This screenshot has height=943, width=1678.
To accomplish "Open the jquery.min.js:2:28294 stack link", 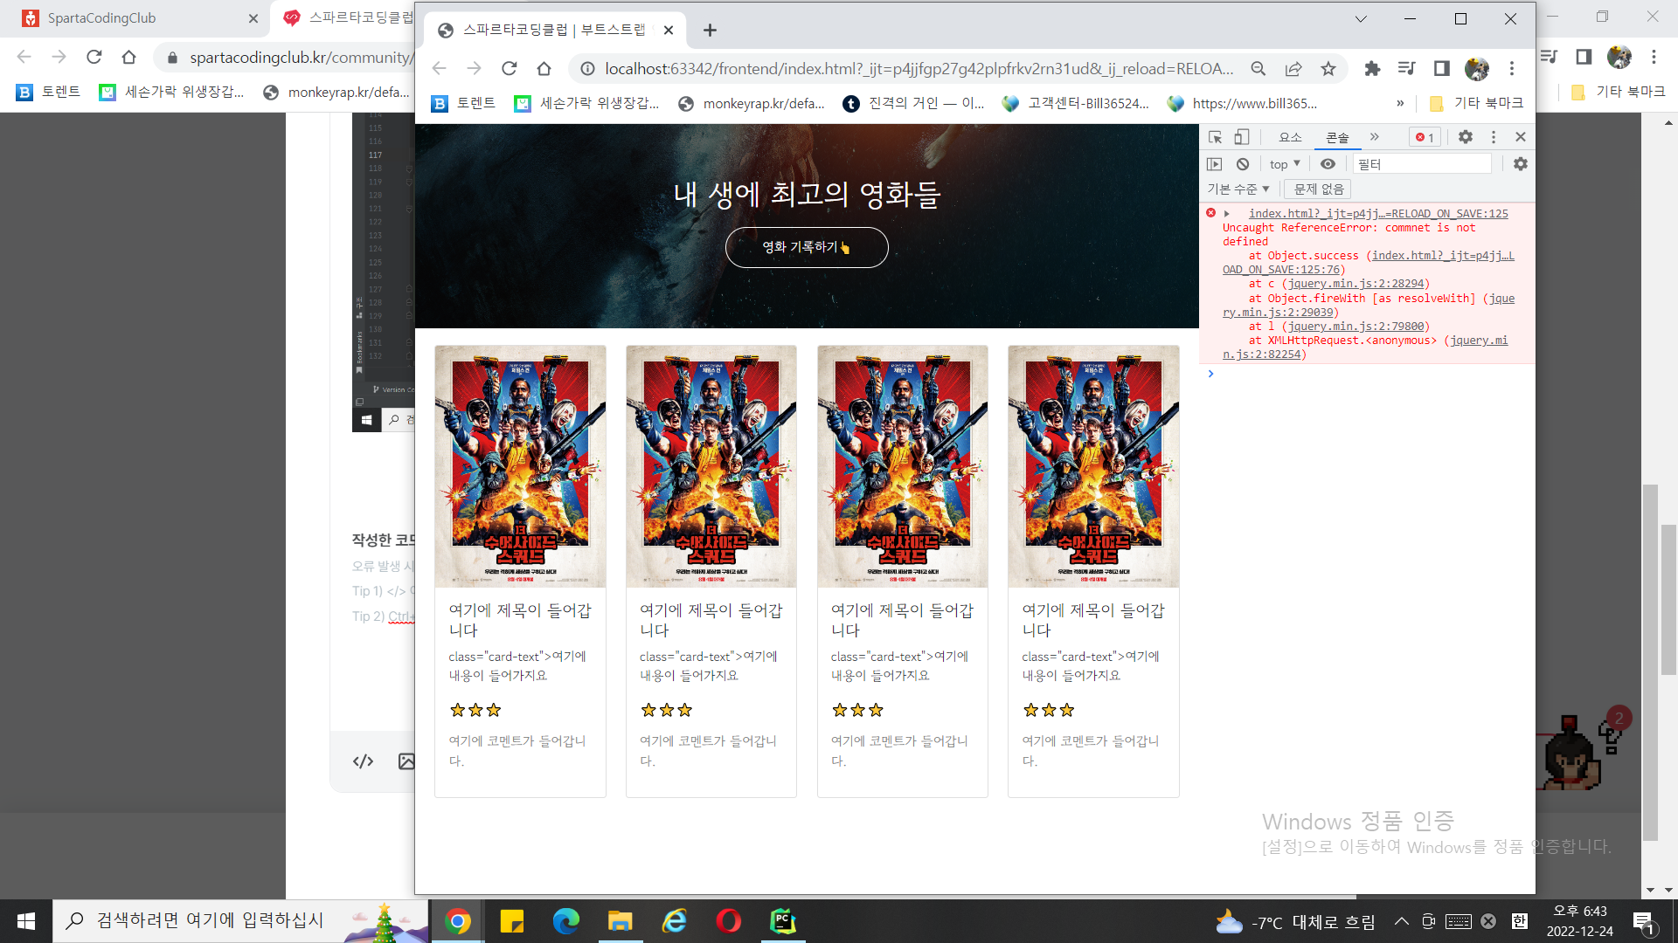I will (x=1356, y=284).
